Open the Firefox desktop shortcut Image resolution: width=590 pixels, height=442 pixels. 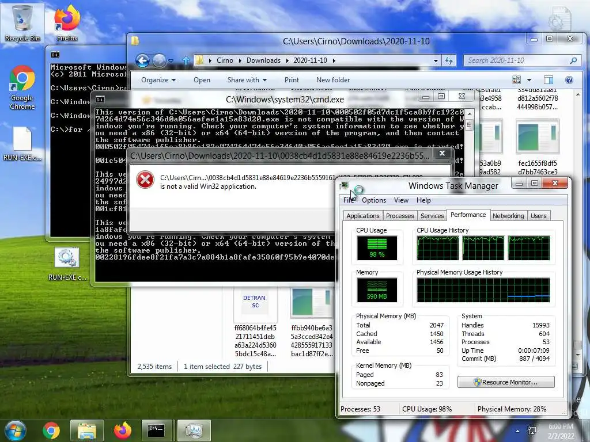pos(67,22)
